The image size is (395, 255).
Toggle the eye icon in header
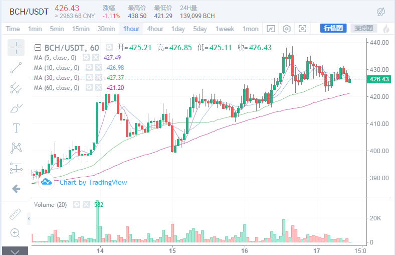380,12
